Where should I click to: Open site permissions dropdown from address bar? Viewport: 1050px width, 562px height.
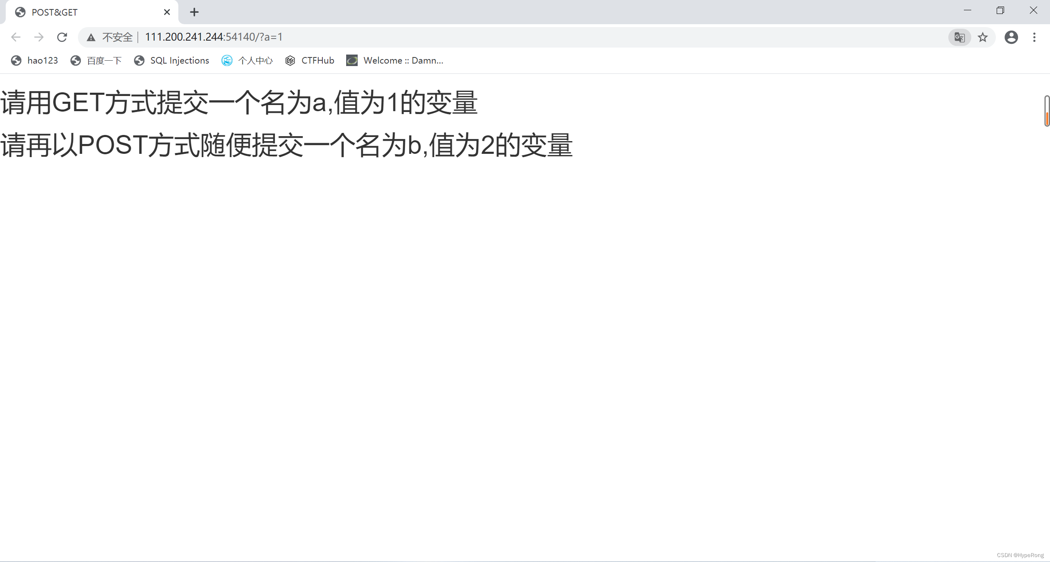click(91, 37)
